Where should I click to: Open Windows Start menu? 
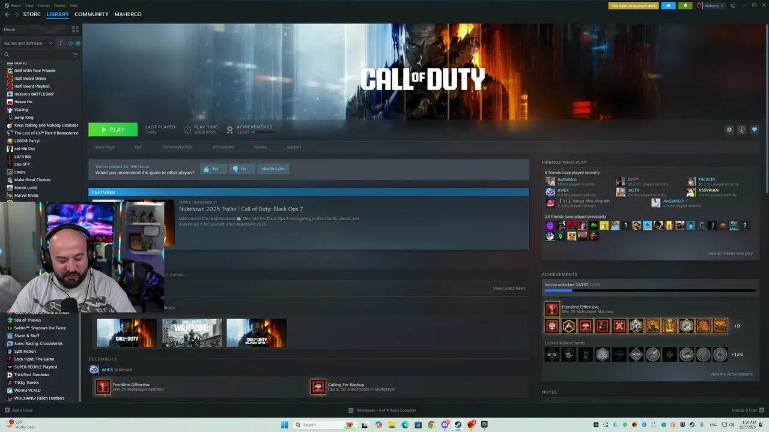pyautogui.click(x=285, y=425)
